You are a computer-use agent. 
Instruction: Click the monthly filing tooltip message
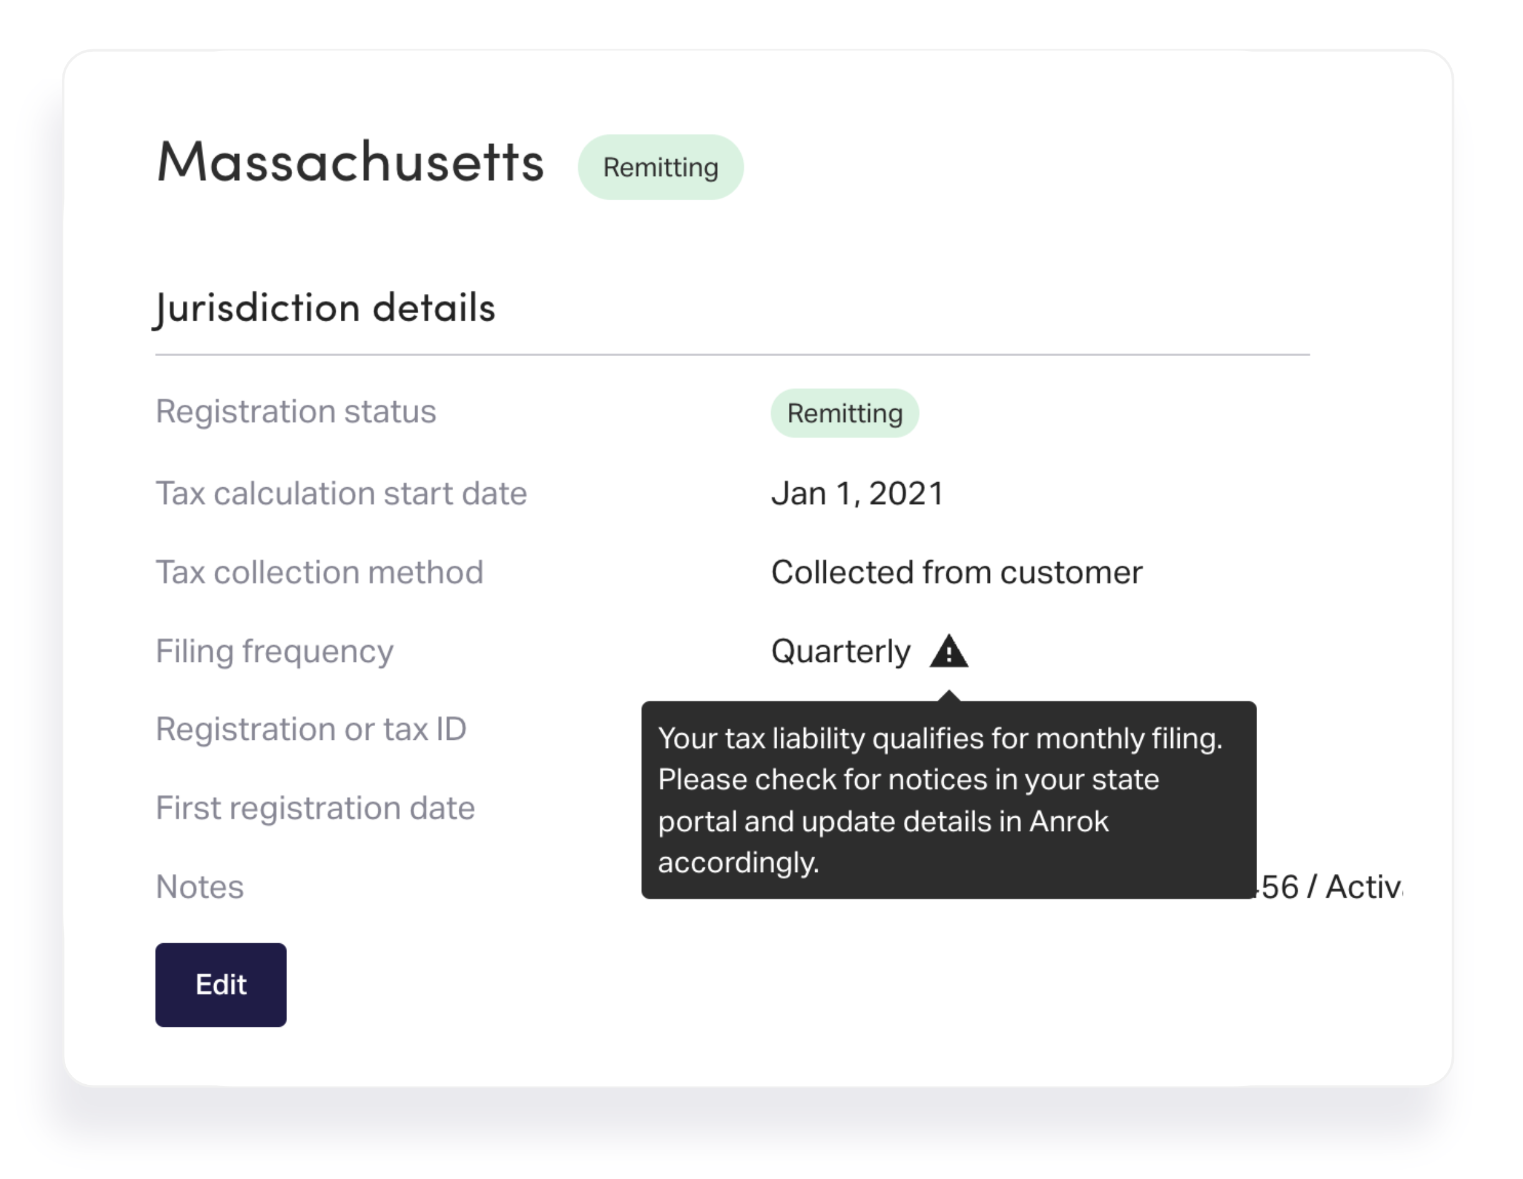948,800
